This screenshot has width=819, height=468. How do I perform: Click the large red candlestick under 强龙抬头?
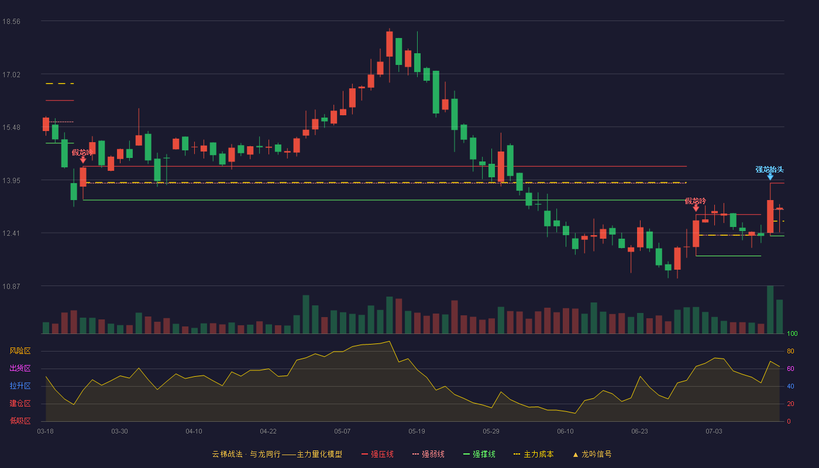click(770, 216)
